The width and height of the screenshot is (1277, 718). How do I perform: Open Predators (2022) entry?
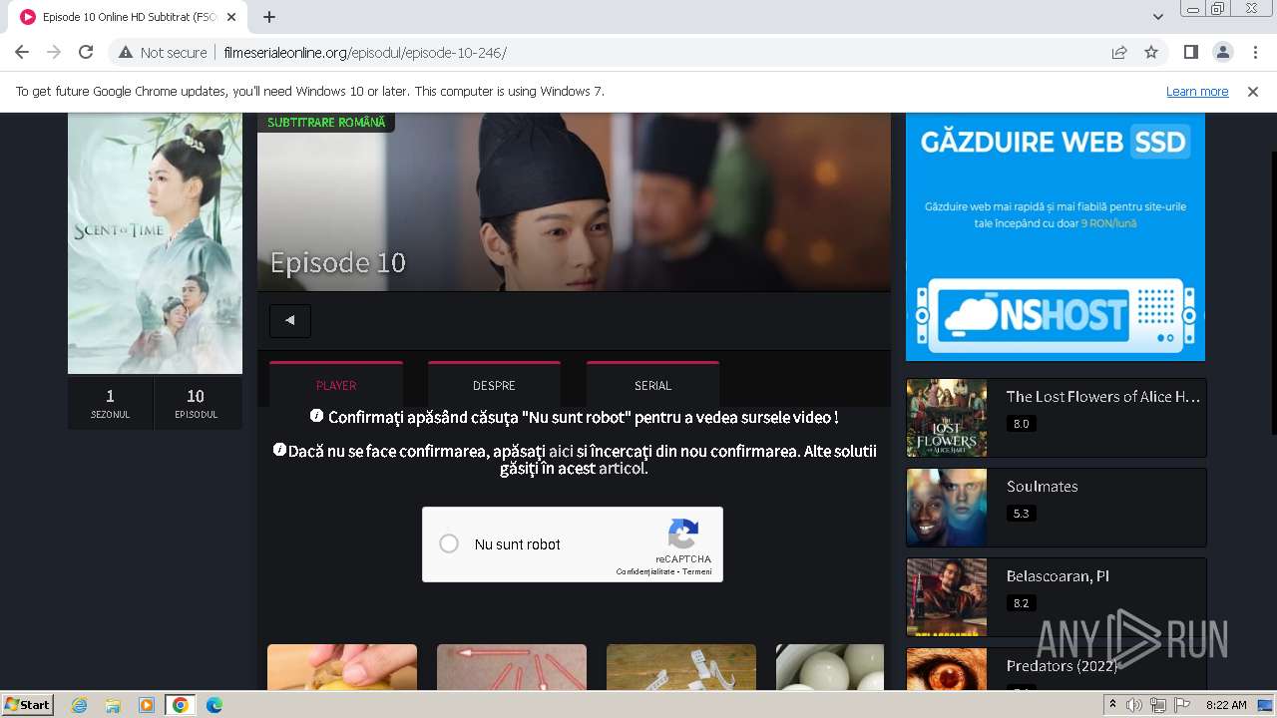click(1062, 665)
